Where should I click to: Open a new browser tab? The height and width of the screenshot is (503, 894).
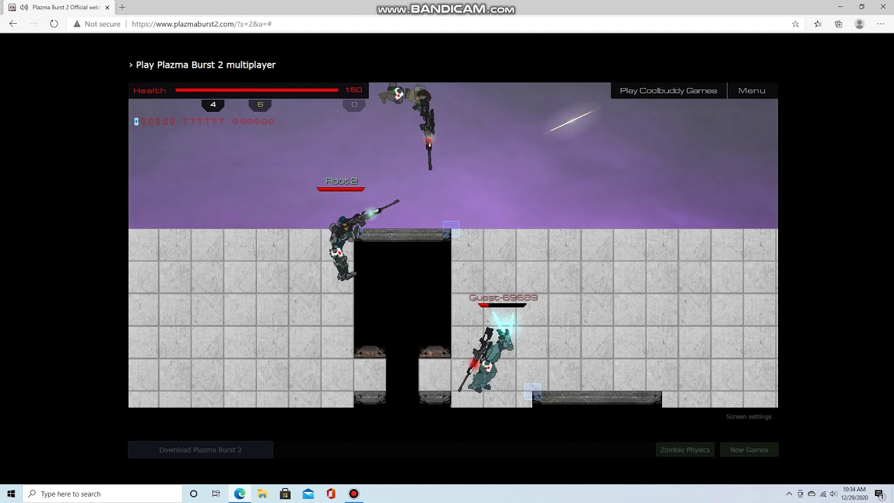122,8
